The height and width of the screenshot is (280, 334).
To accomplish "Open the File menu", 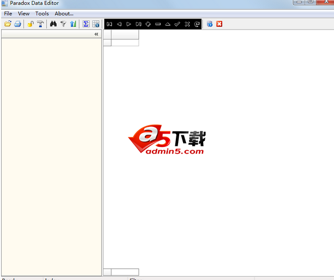I will tap(8, 13).
